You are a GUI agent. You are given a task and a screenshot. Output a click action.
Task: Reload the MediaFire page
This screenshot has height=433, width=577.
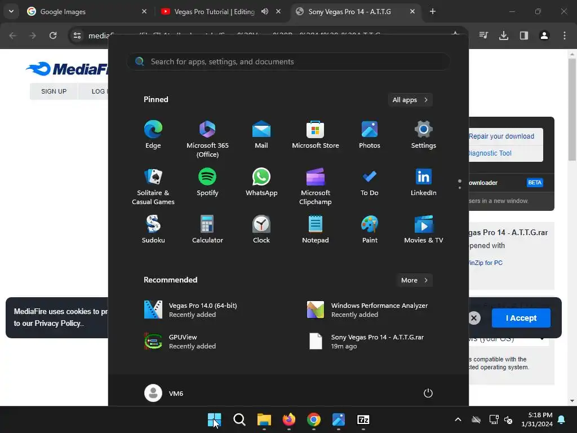click(53, 36)
